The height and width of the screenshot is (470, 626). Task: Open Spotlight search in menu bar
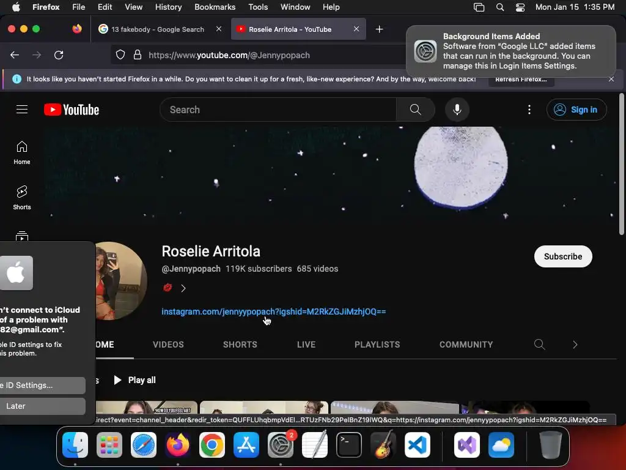(x=500, y=7)
